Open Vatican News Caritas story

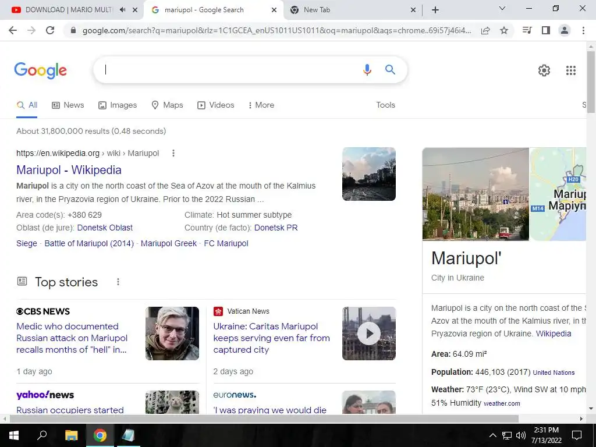271,338
